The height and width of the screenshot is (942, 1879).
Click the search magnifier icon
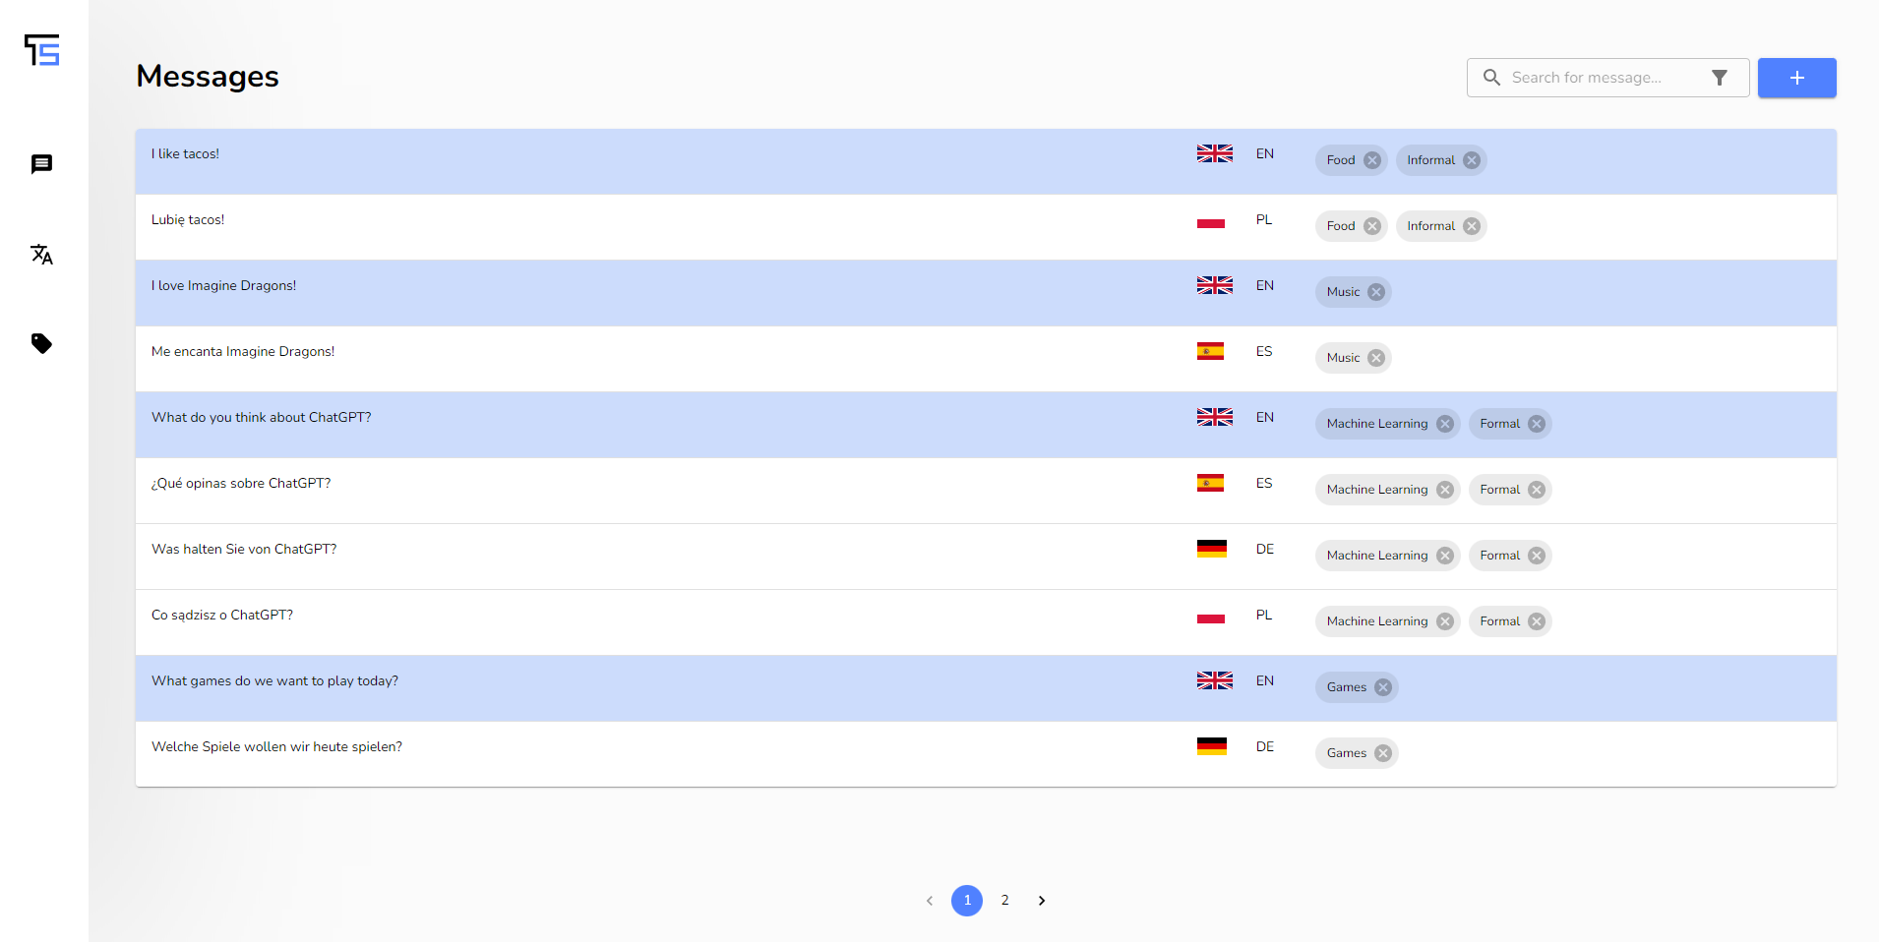click(1491, 78)
